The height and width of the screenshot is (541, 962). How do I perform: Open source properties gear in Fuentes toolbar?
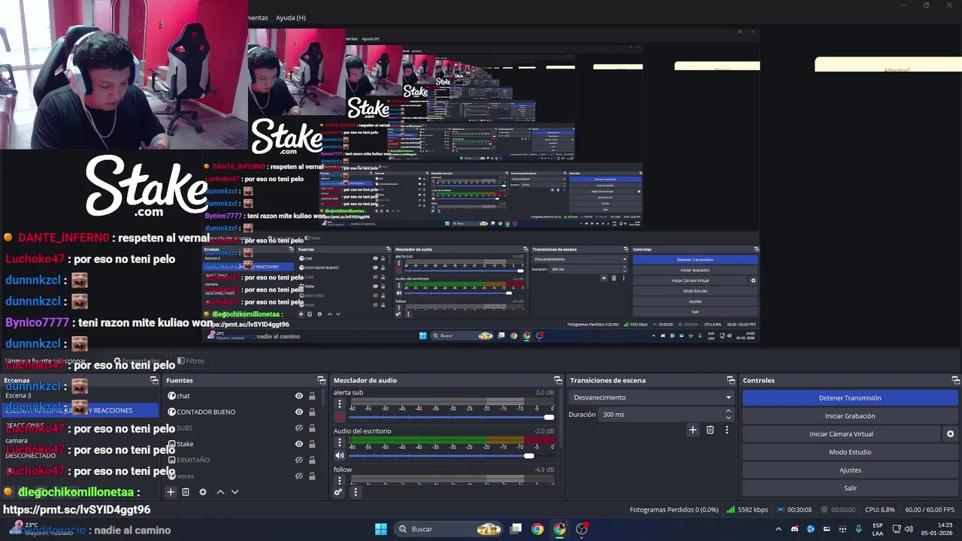(203, 492)
